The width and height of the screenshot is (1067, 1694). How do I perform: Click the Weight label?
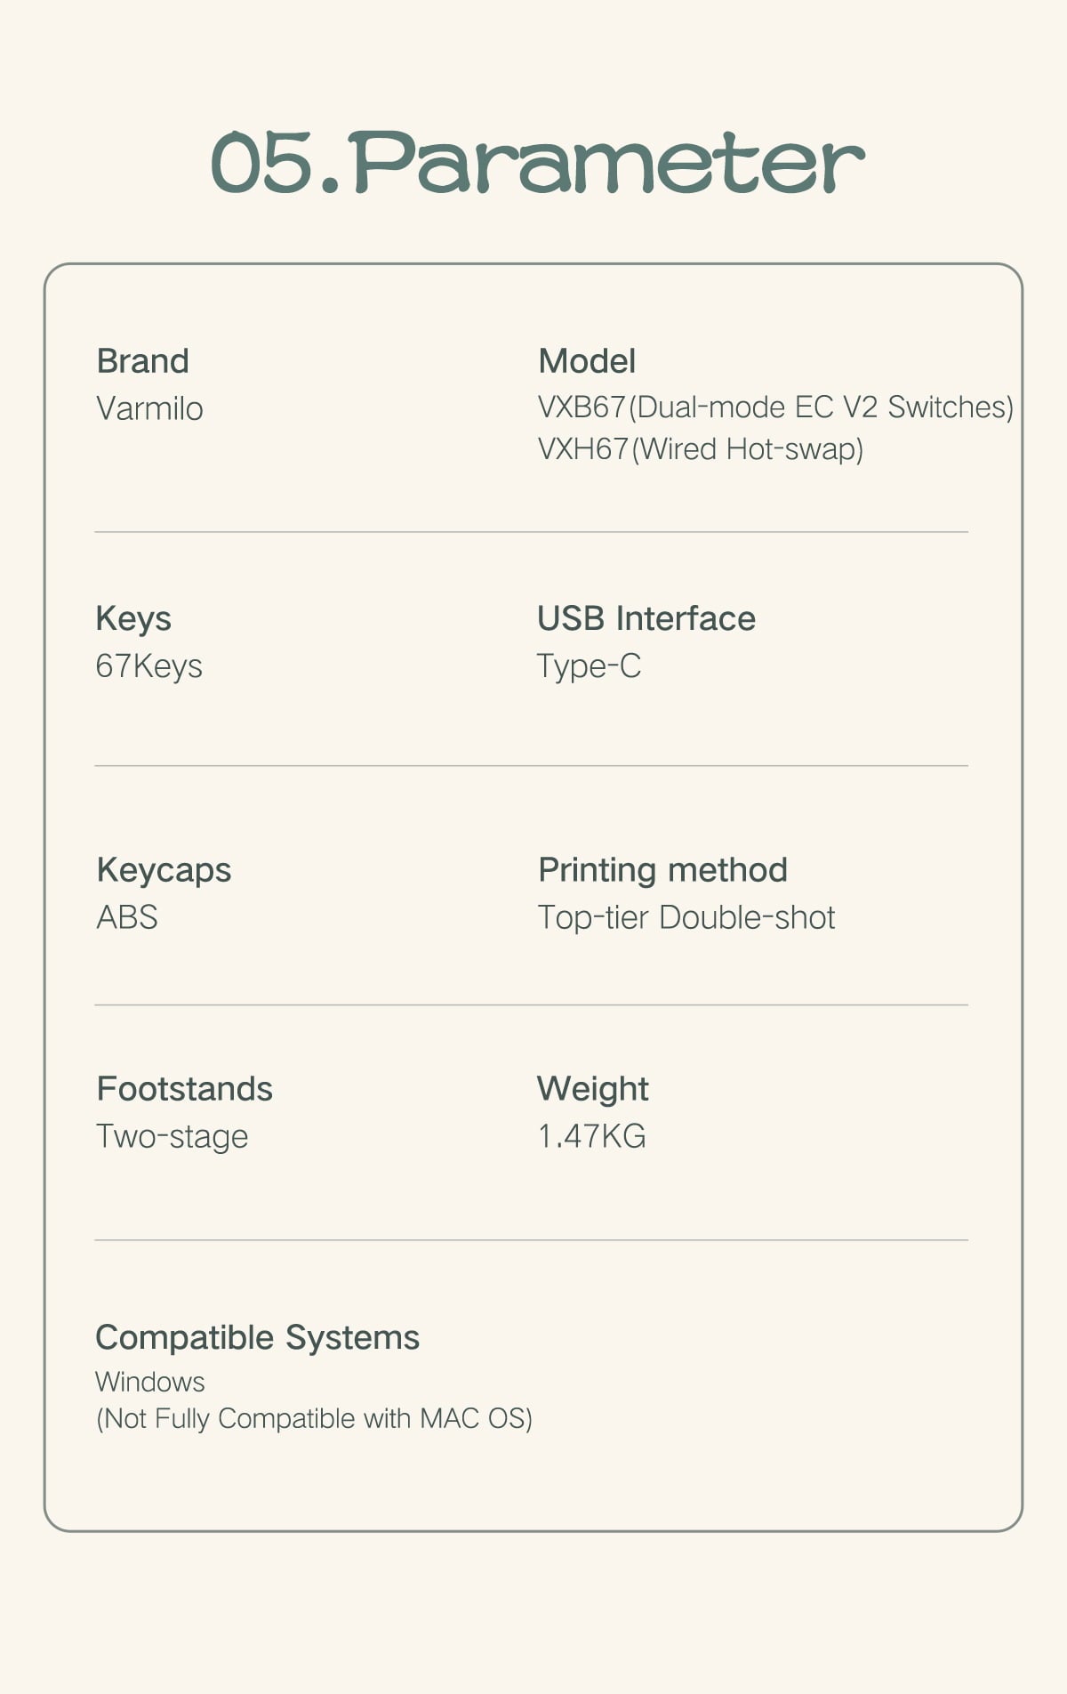pos(593,1089)
